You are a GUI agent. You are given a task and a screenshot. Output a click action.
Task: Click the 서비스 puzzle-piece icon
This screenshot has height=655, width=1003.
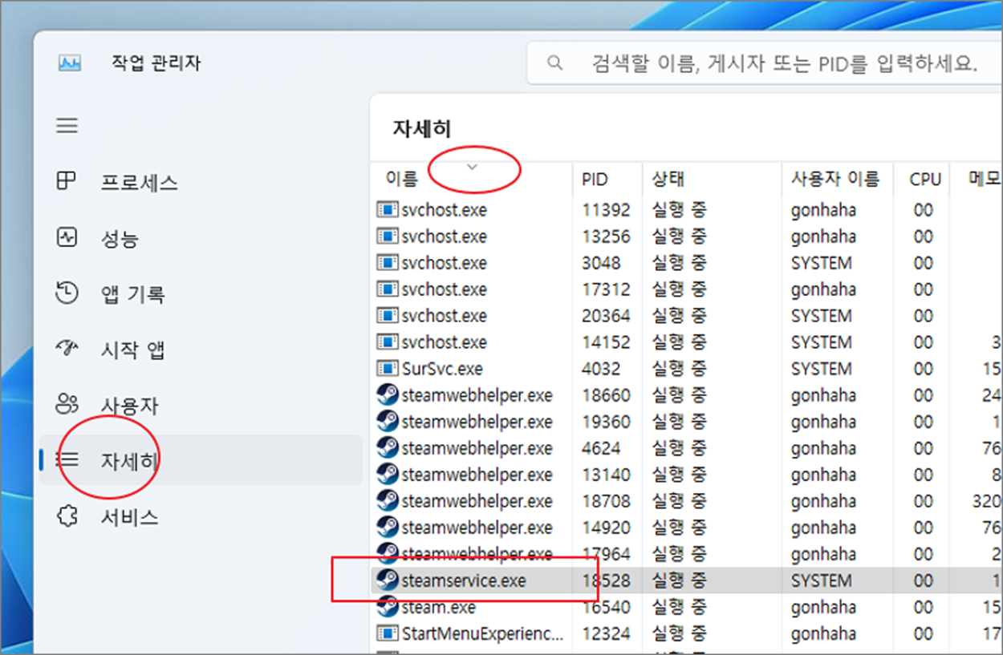tap(66, 516)
